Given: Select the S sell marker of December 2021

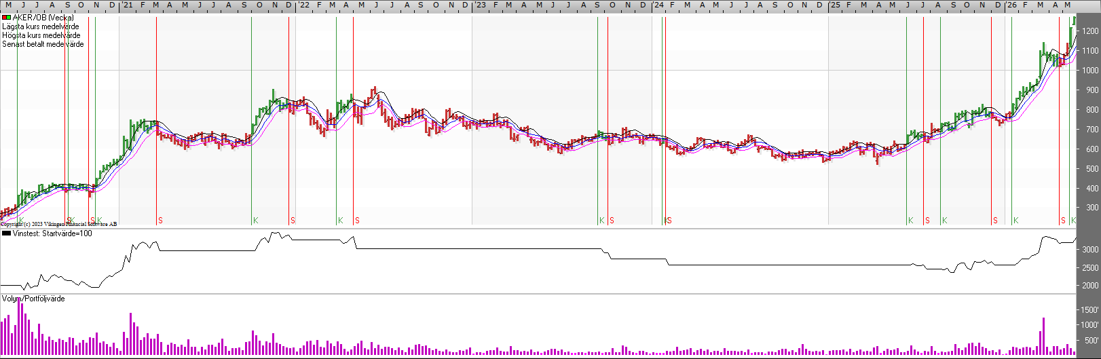Looking at the screenshot, I should tap(293, 221).
